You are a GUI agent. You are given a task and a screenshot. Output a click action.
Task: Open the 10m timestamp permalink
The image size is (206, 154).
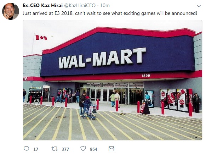point(105,6)
